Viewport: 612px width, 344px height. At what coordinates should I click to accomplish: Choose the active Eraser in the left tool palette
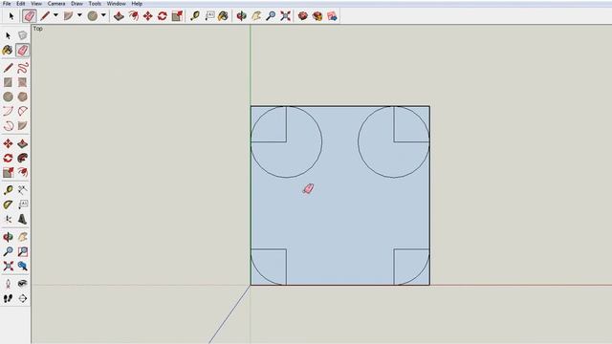point(23,50)
